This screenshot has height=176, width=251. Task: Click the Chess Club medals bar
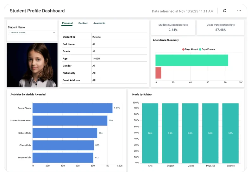point(63,145)
